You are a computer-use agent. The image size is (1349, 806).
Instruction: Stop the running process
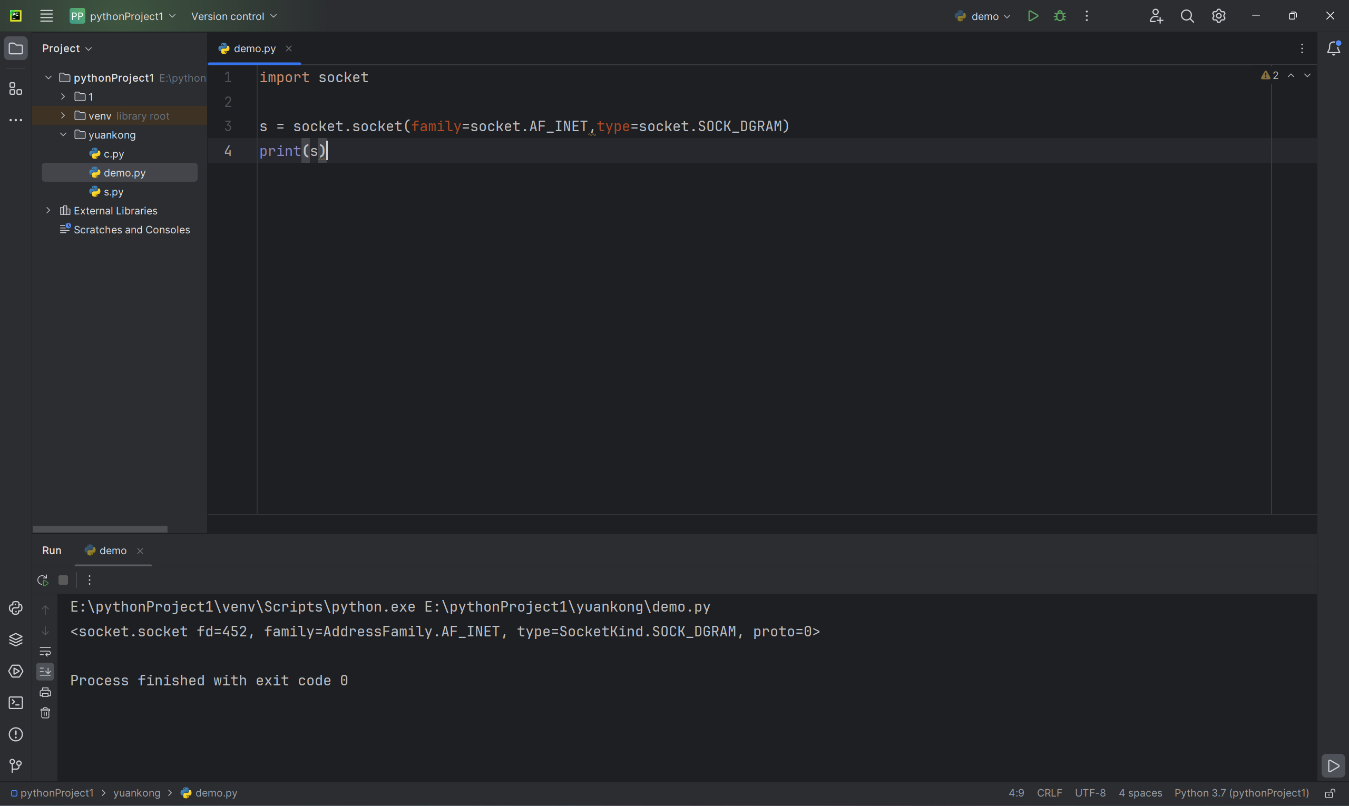63,580
